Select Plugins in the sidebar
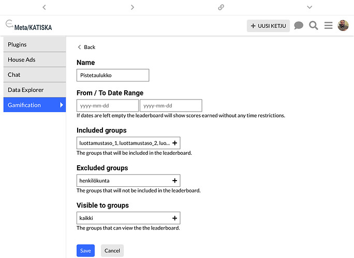Viewport: 354px width, 258px height. click(x=35, y=44)
